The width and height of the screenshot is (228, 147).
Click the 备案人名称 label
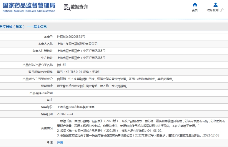point(45,44)
